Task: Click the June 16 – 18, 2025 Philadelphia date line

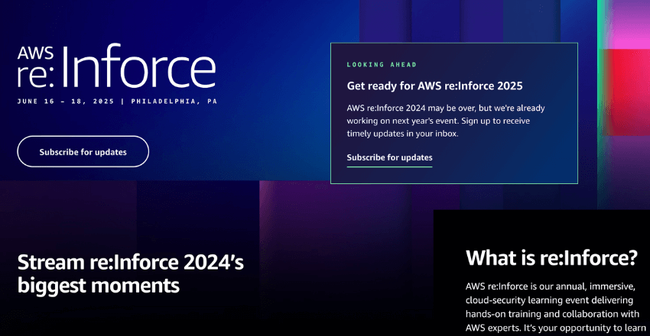Action: [x=117, y=101]
